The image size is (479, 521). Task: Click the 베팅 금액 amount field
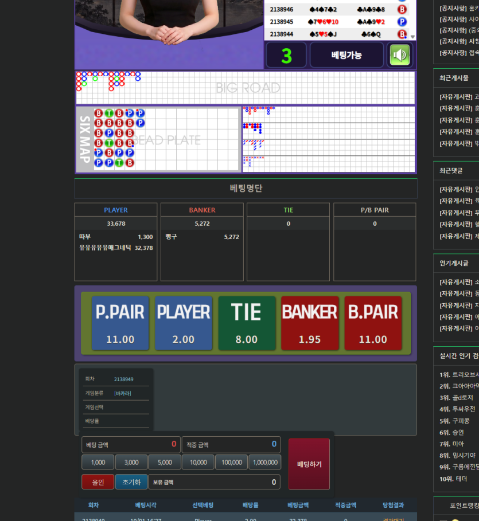coord(131,445)
